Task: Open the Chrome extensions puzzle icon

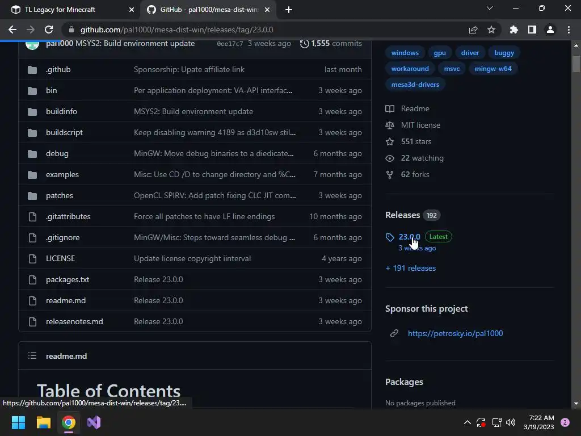Action: [x=514, y=30]
